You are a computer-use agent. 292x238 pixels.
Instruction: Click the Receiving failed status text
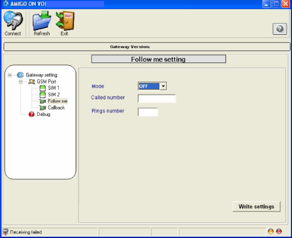[x=26, y=232]
